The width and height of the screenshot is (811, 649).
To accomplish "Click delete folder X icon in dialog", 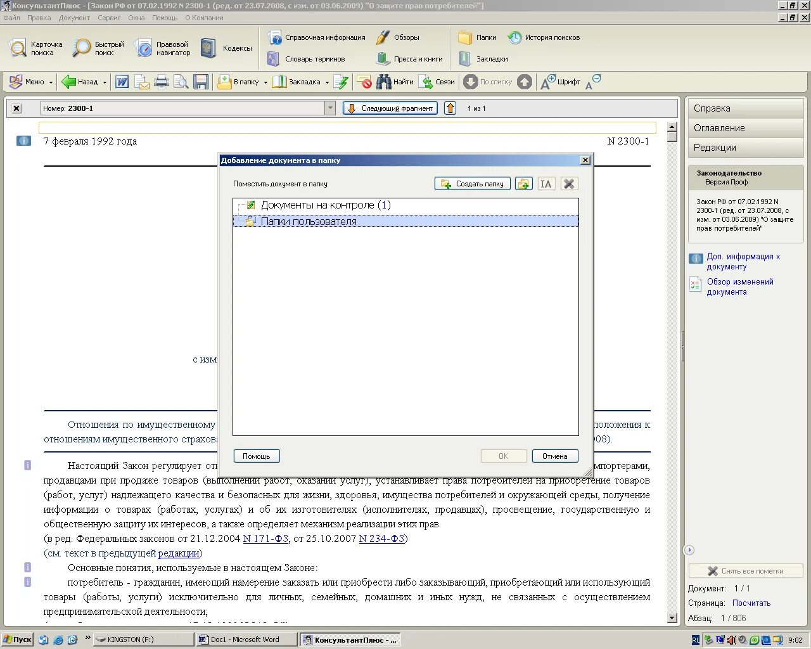I will 569,184.
